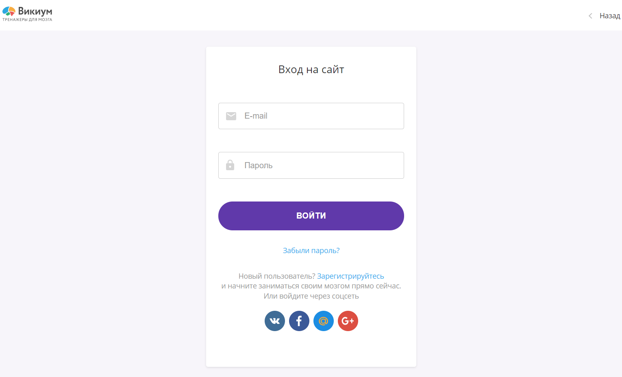Click the Тренажеры для мозга tagline
The width and height of the screenshot is (622, 377).
[27, 19]
